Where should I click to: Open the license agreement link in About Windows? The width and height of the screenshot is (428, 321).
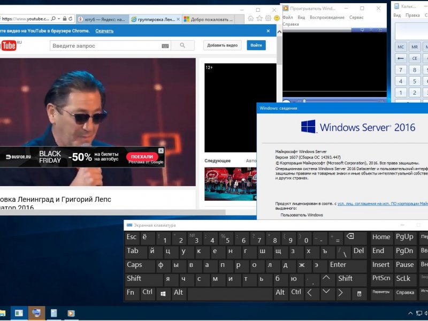[383, 204]
